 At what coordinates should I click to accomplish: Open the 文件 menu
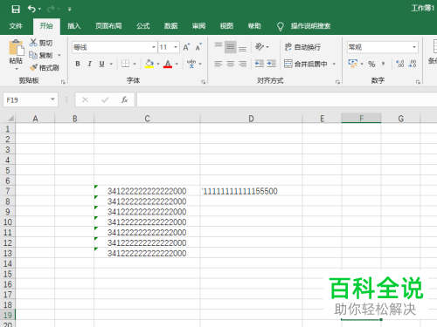[x=16, y=26]
